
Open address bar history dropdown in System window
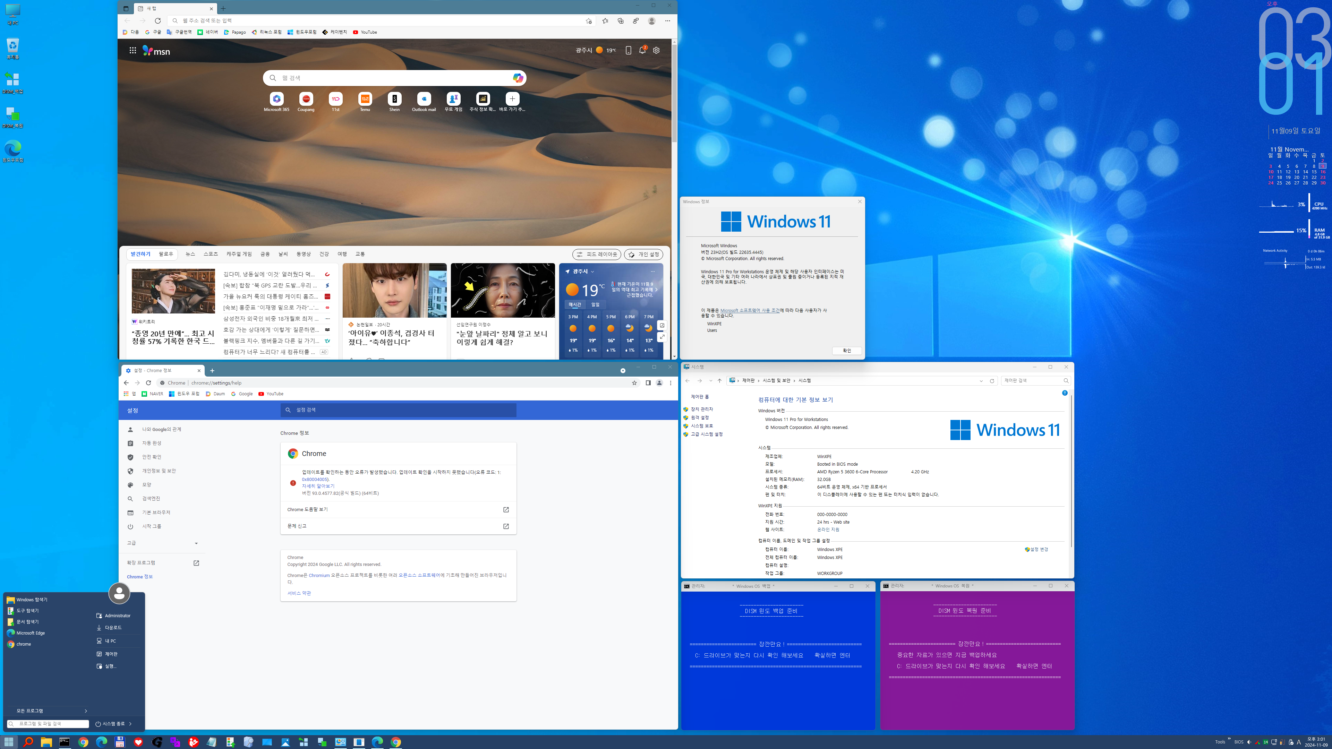tap(981, 381)
